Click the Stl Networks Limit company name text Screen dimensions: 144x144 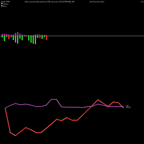tap(97, 2)
